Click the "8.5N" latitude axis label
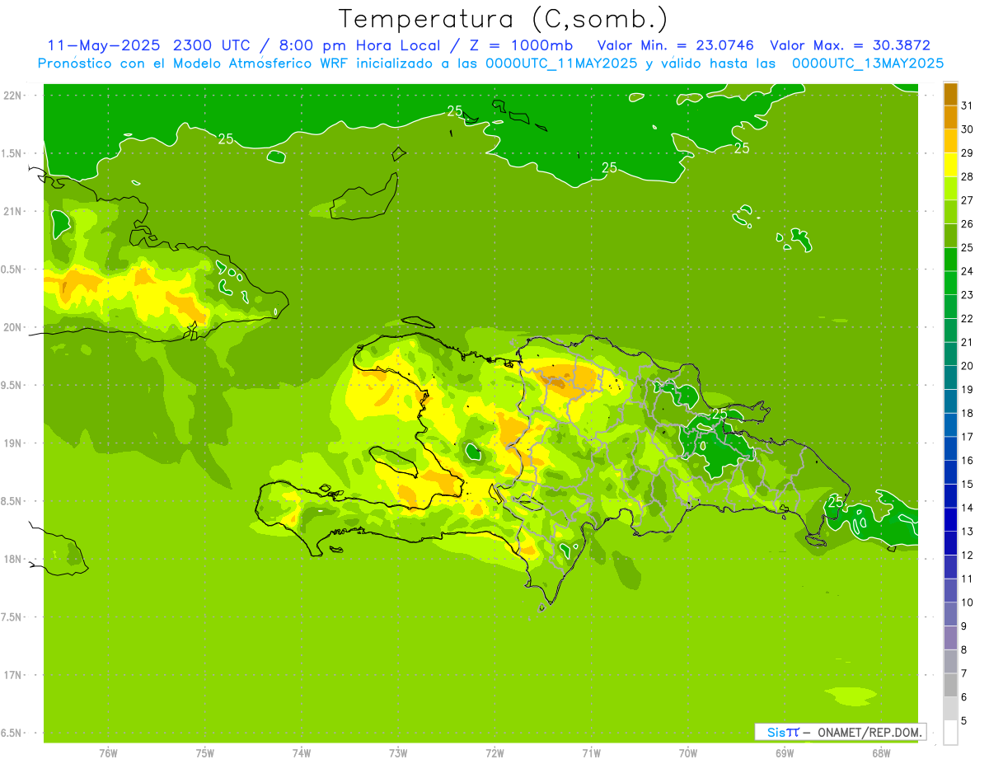 coord(12,502)
